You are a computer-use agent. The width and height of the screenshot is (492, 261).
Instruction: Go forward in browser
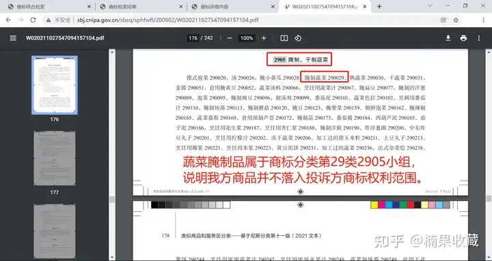[20, 20]
